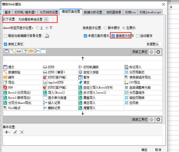This screenshot has height=152, width=179.
Task: Select the 打印机偏移 tool item
Action: (x=101, y=67)
